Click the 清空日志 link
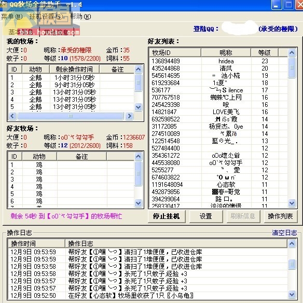303x303 pixels. (x=284, y=232)
